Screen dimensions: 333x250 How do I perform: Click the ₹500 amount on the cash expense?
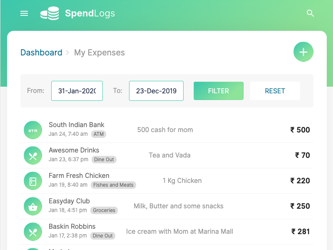[300, 130]
